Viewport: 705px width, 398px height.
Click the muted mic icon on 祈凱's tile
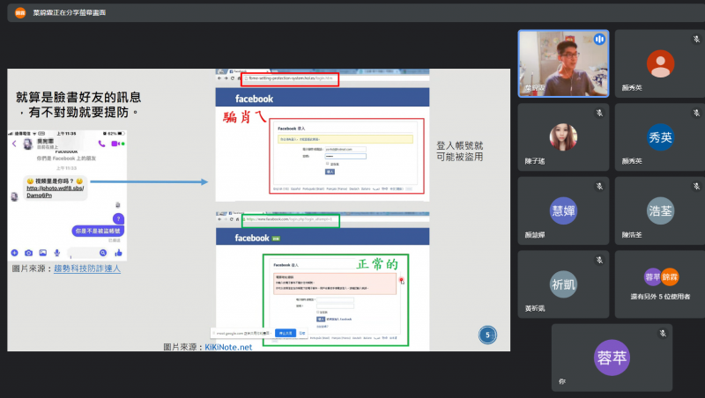(599, 260)
